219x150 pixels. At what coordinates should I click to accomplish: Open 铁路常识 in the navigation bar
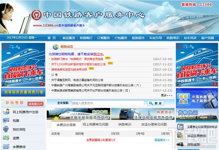[173, 38]
